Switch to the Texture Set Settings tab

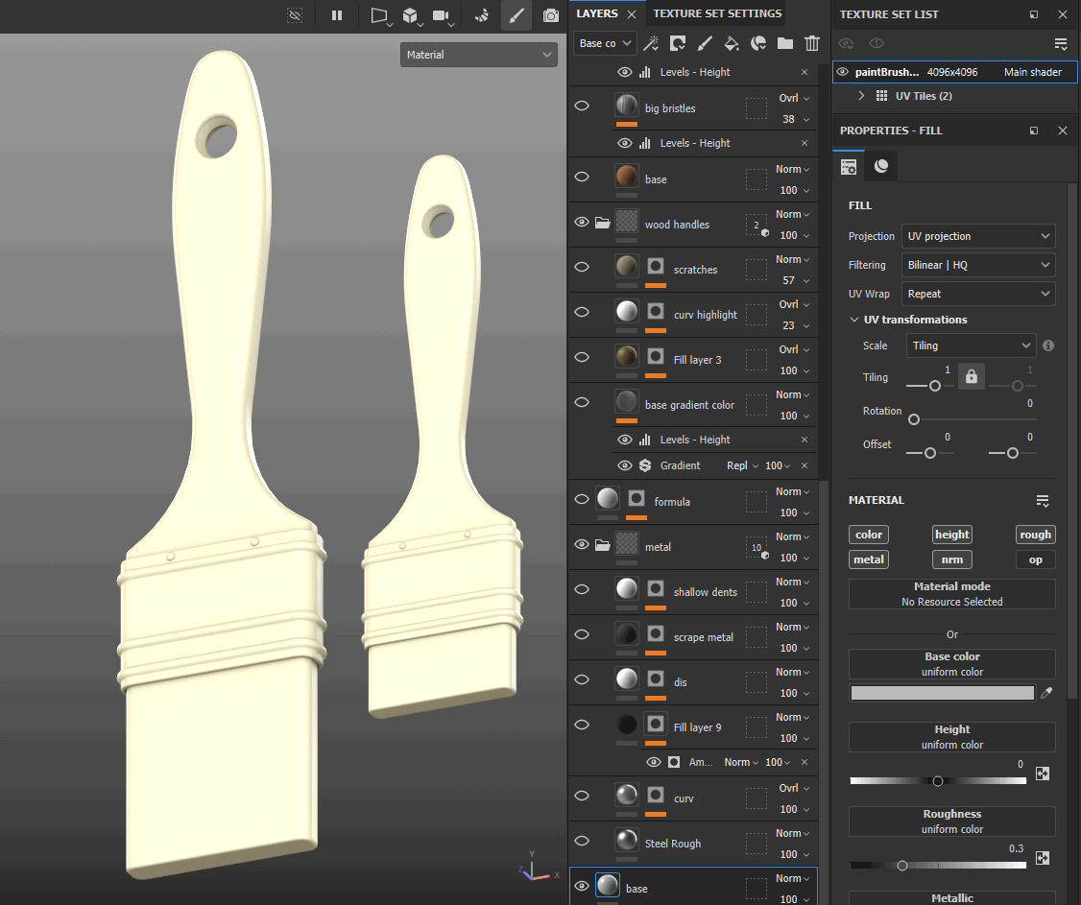[717, 13]
